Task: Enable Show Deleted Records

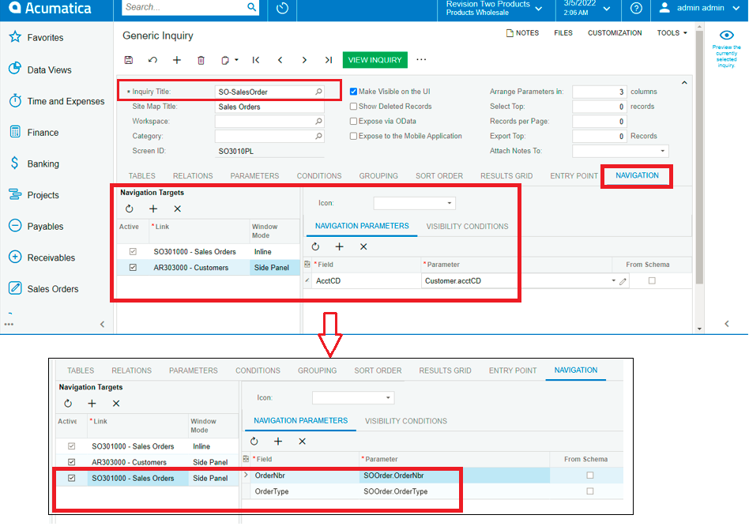Action: click(353, 106)
